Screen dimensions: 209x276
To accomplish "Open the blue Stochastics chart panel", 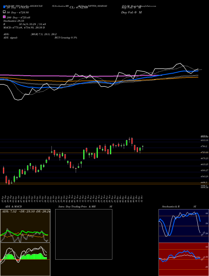I will (184, 226).
